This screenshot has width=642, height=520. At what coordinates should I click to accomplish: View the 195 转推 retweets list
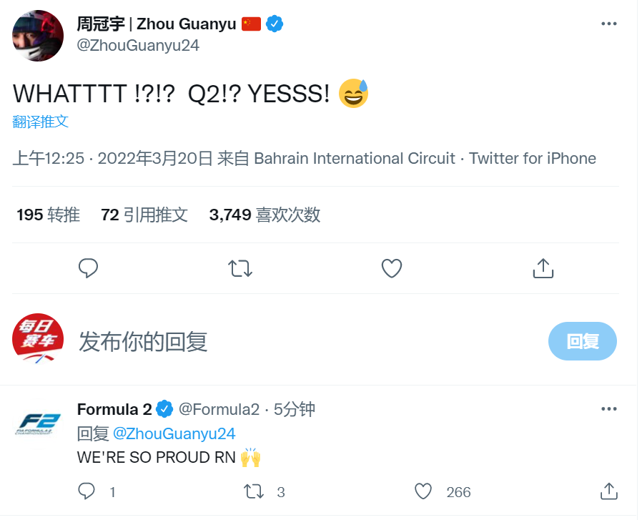[x=49, y=215]
